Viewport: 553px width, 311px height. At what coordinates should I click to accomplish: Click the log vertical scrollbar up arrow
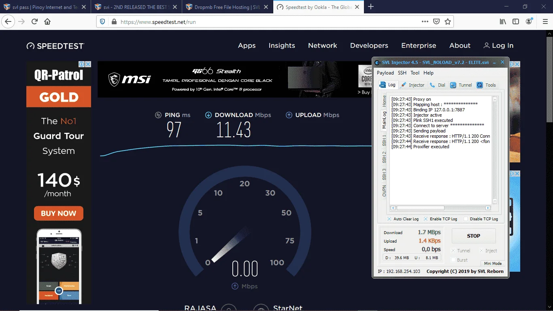click(495, 99)
